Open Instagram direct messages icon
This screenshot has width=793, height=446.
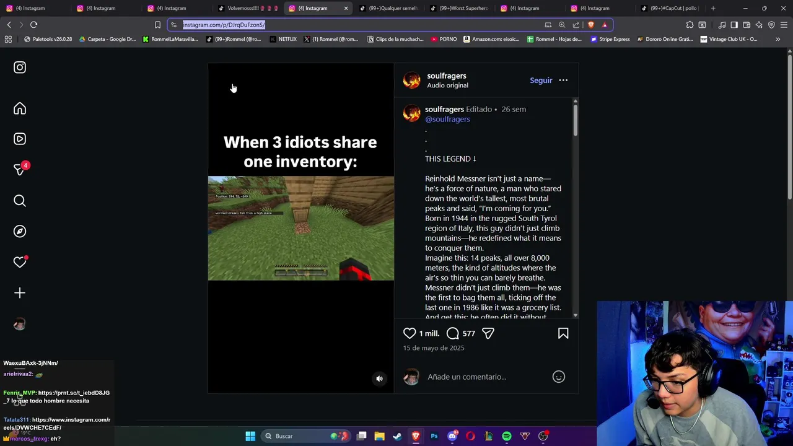coord(20,170)
